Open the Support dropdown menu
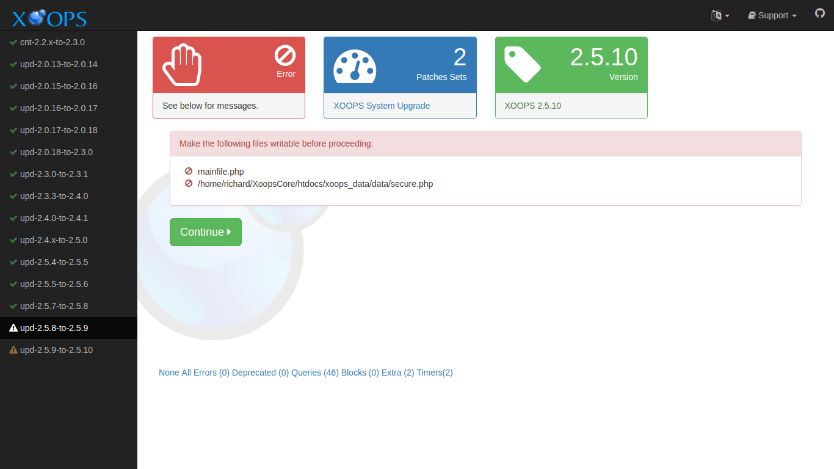 tap(772, 15)
